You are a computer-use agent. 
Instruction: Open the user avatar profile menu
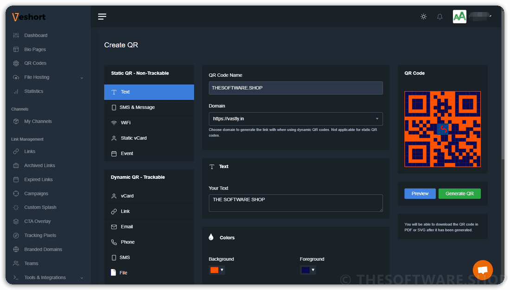[459, 17]
